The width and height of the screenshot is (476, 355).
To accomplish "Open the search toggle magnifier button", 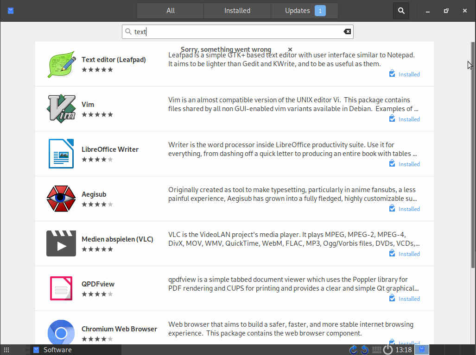I will [401, 11].
